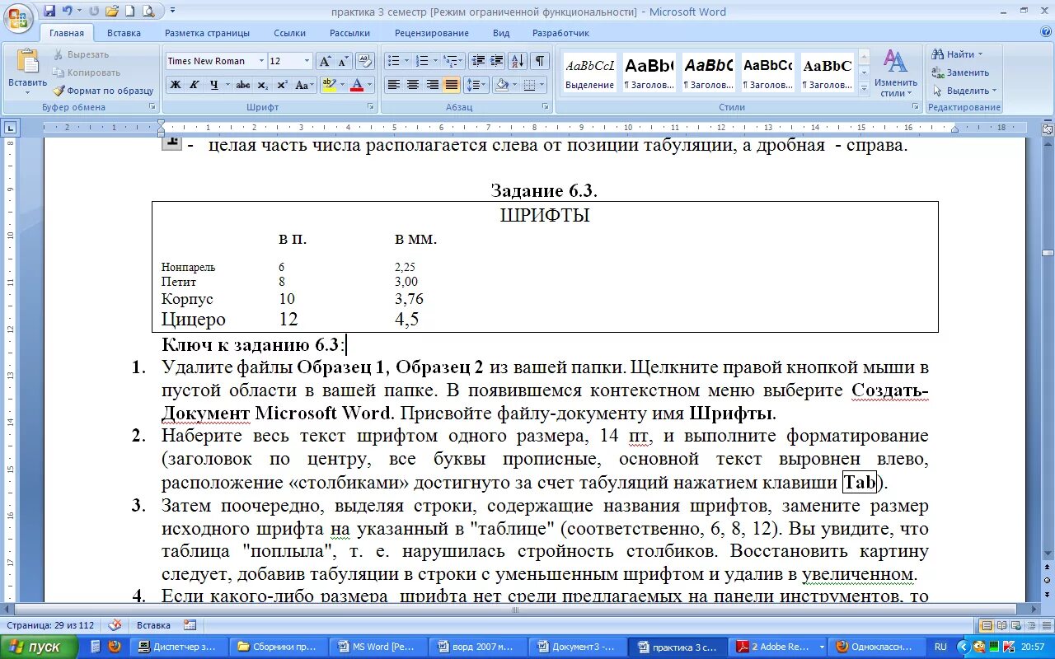Viewport: 1055px width, 659px height.
Task: Open change case (Aa) dropdown
Action: pos(305,85)
